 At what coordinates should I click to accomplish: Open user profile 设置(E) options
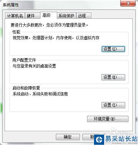click(x=113, y=77)
